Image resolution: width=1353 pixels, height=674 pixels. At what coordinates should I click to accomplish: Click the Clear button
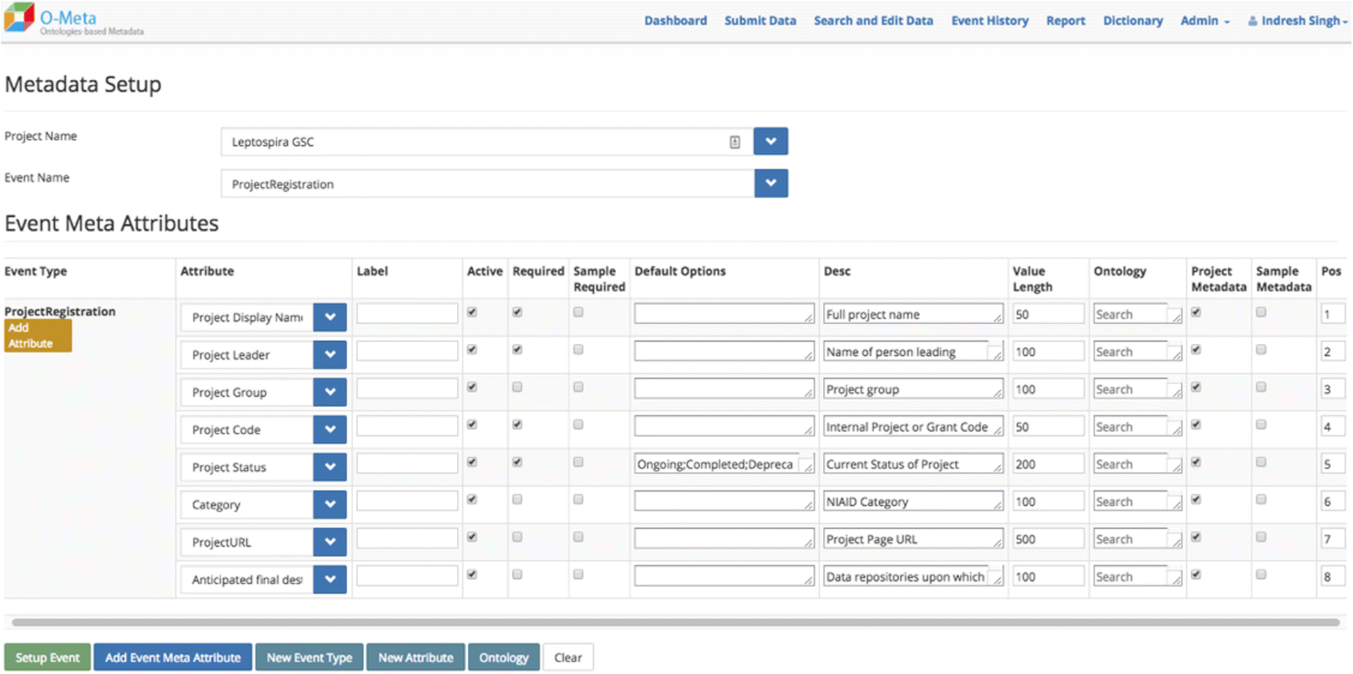tap(568, 657)
